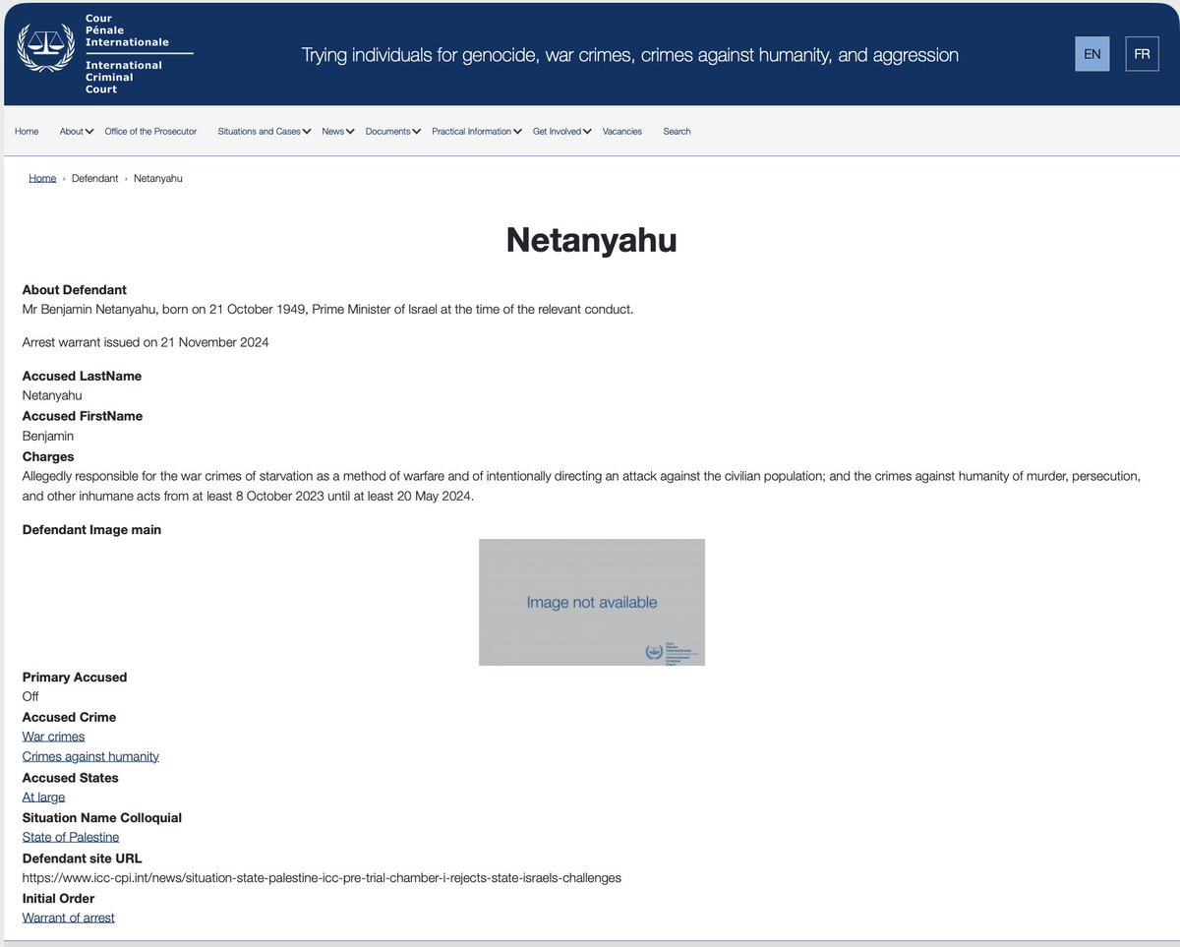Open the At large link

tap(43, 798)
